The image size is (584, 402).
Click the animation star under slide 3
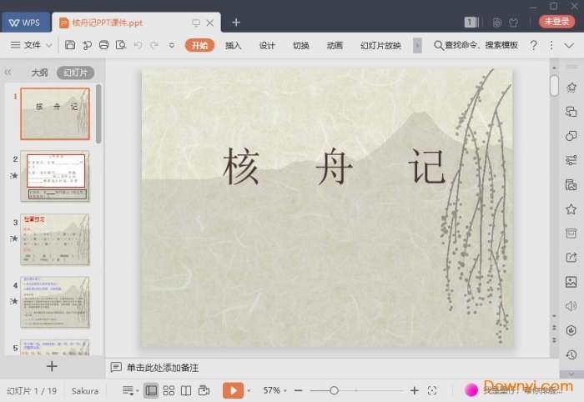pyautogui.click(x=14, y=239)
